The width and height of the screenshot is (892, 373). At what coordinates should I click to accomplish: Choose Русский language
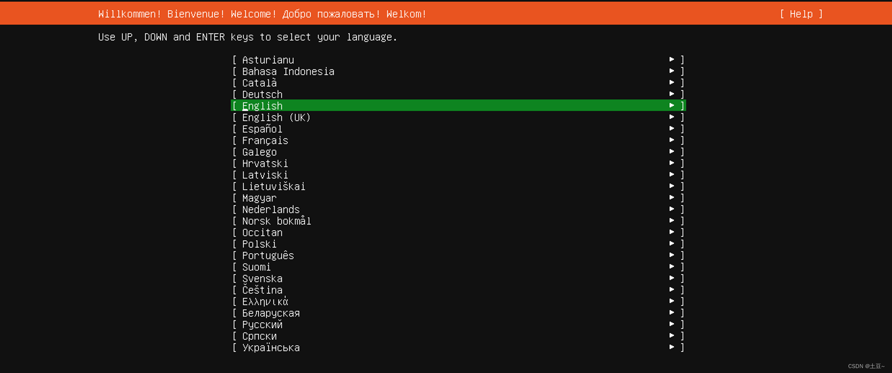(458, 324)
